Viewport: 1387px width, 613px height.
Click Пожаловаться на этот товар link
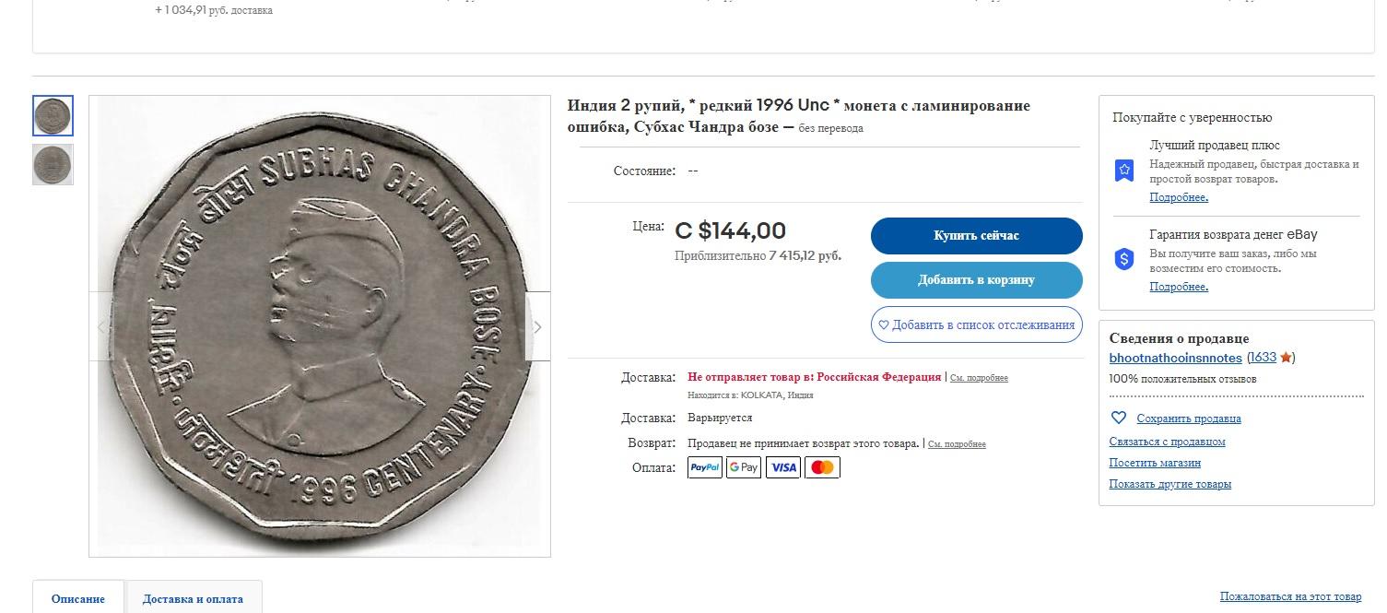[1290, 596]
